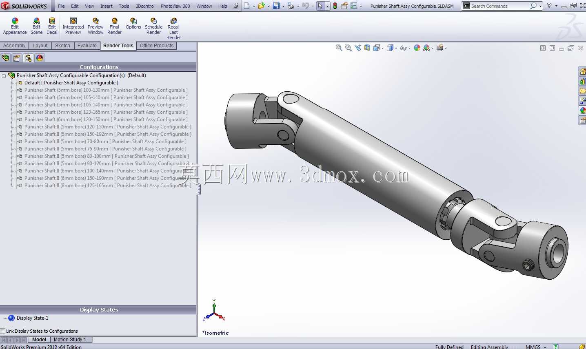Click the Rebuild traffic light icon
The width and height of the screenshot is (586, 349).
tap(335, 6)
